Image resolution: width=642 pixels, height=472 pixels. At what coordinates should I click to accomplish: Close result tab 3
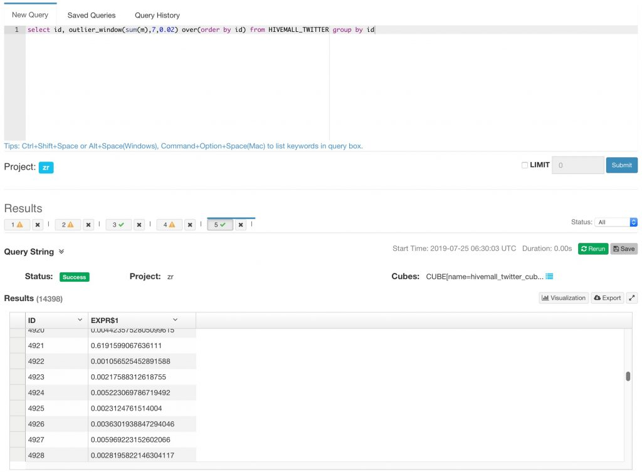tap(139, 225)
